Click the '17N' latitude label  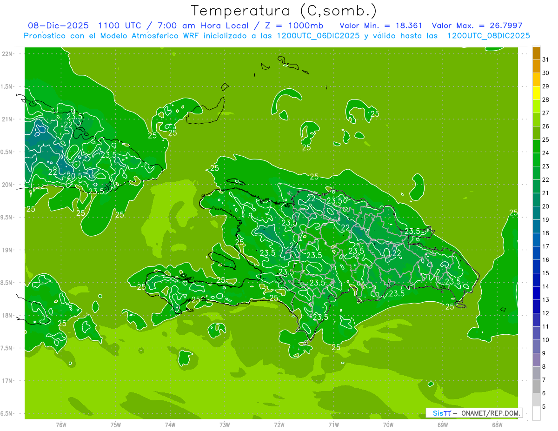(7, 381)
